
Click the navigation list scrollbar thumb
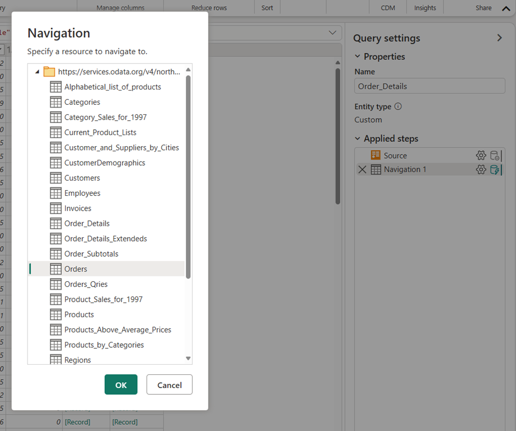(188, 177)
